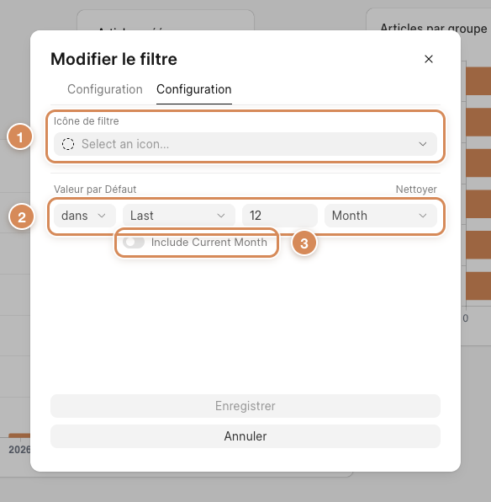Click the Nettoyer link

tap(416, 190)
